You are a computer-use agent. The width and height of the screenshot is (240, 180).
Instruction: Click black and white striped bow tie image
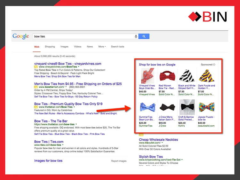(187, 76)
